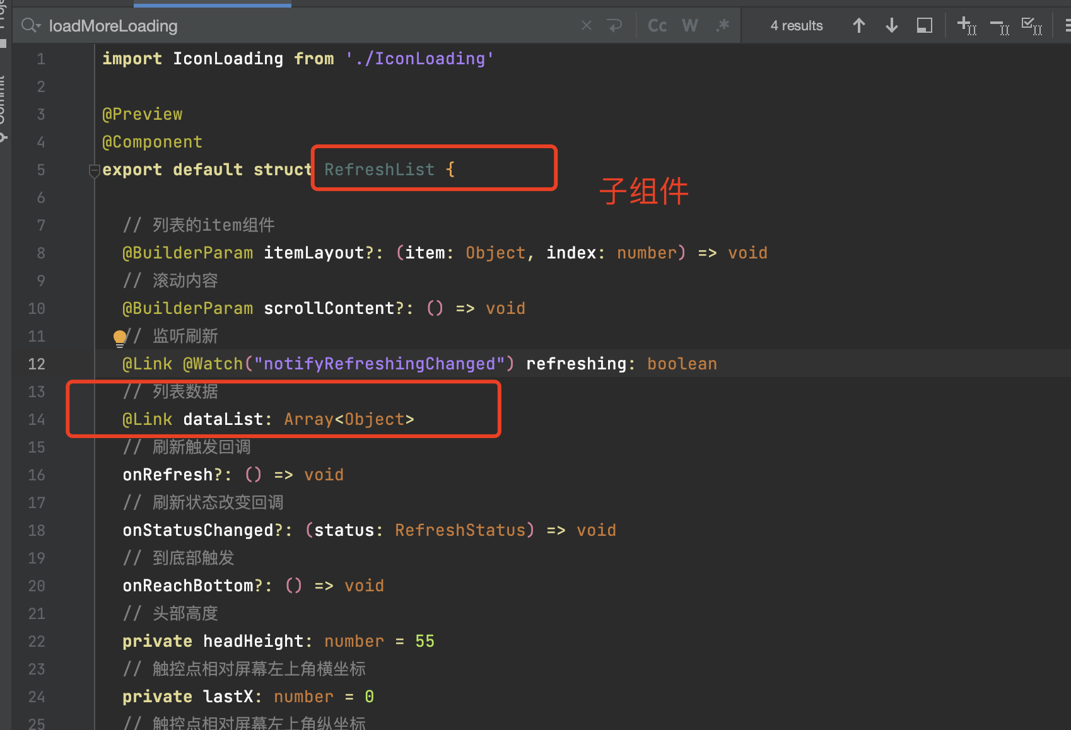Screen dimensions: 1071x730
Task: Click the comment "// 刷新状态改变回调"
Action: point(203,502)
